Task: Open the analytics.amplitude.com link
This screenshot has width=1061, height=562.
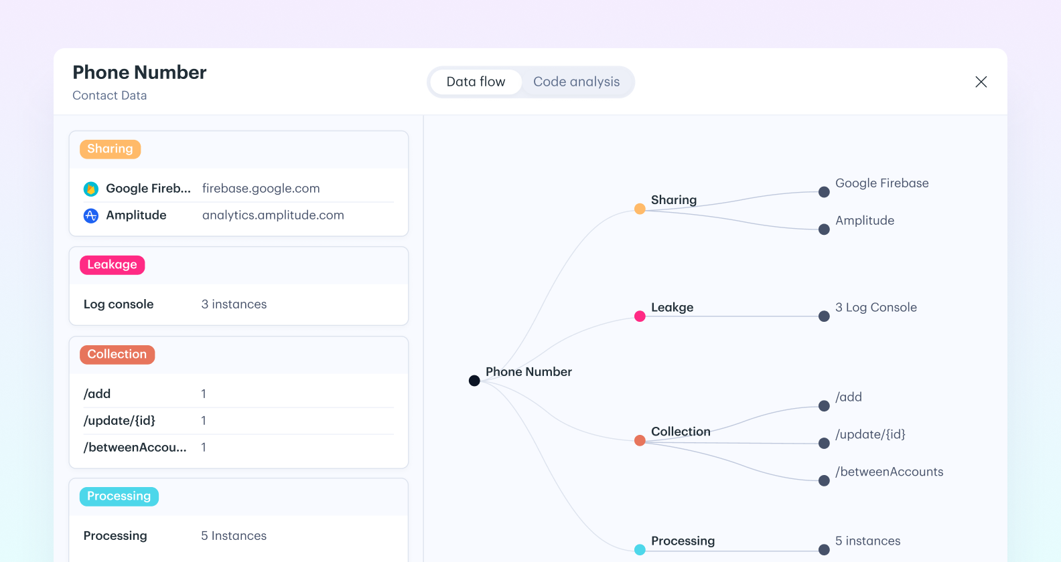Action: pos(273,215)
